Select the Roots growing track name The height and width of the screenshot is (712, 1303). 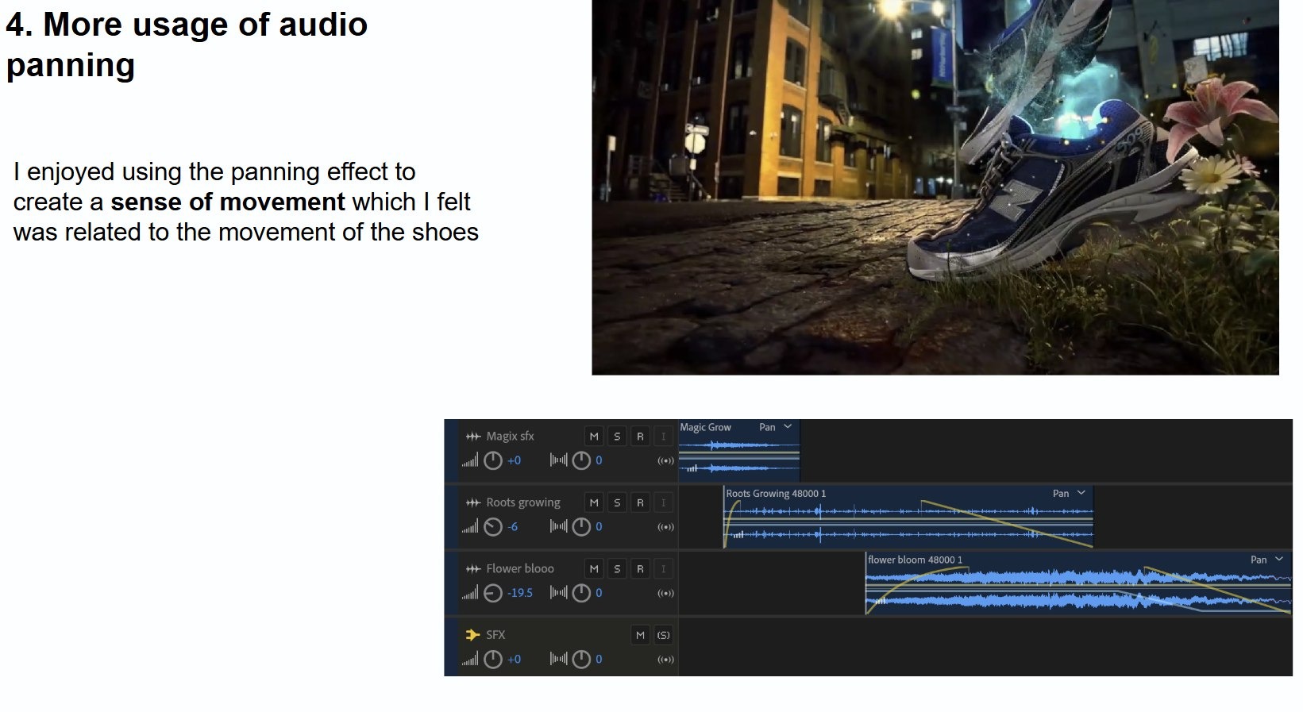coord(522,502)
